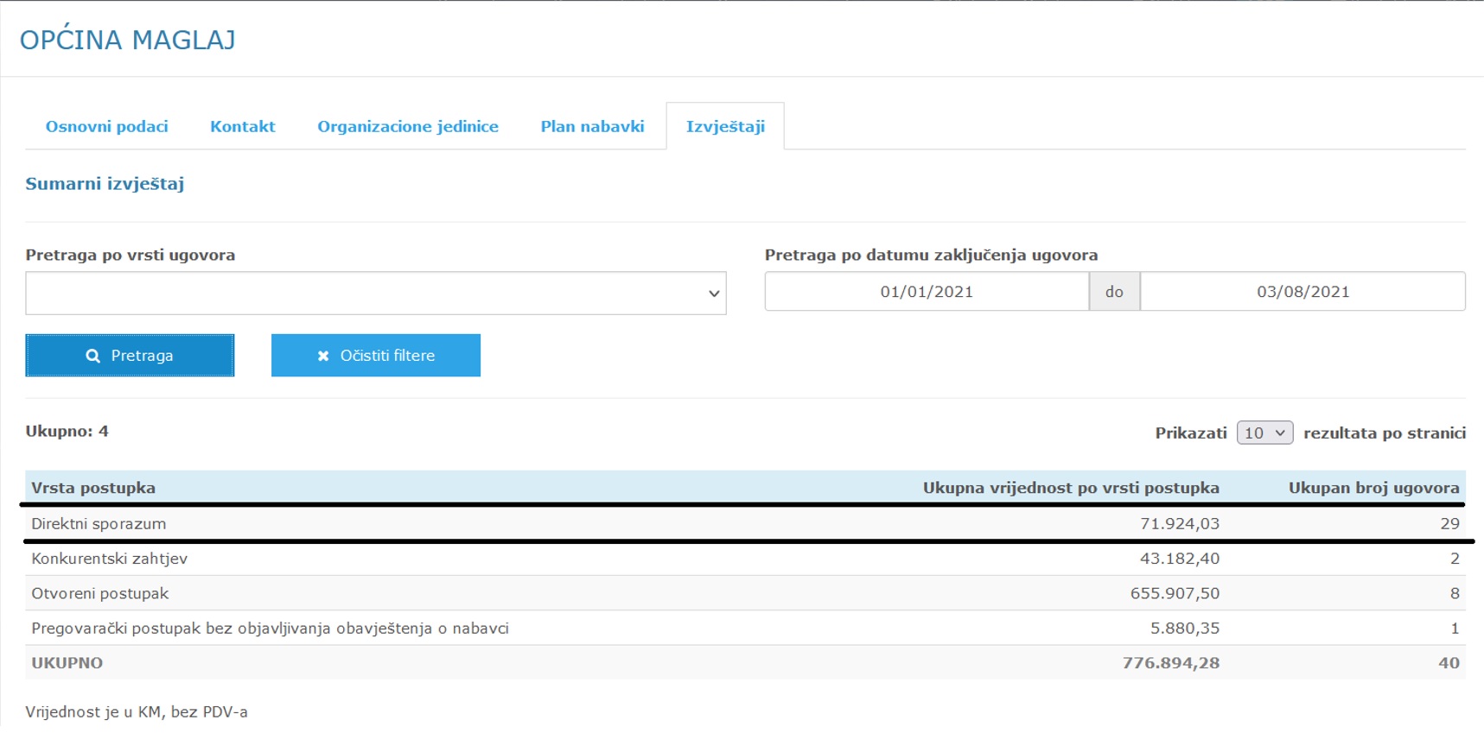Click the OPĆINA MAGLAJ heading
Viewport: 1484px width, 733px height.
127,40
